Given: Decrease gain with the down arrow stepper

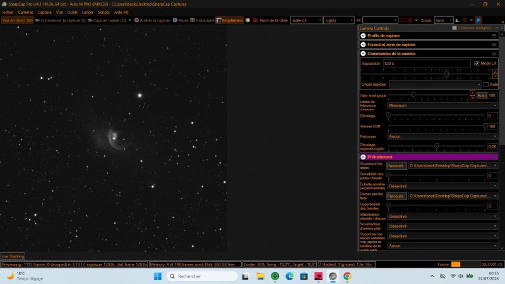Looking at the screenshot, I should click(x=472, y=97).
